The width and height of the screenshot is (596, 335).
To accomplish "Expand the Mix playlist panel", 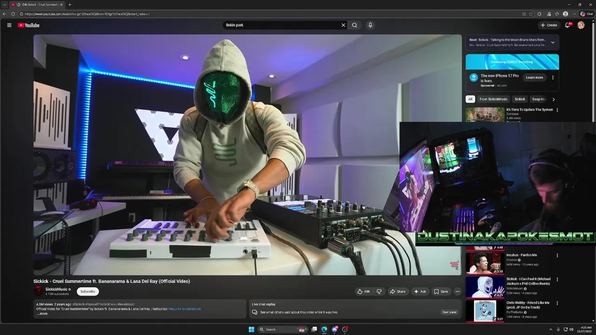I will coord(553,42).
